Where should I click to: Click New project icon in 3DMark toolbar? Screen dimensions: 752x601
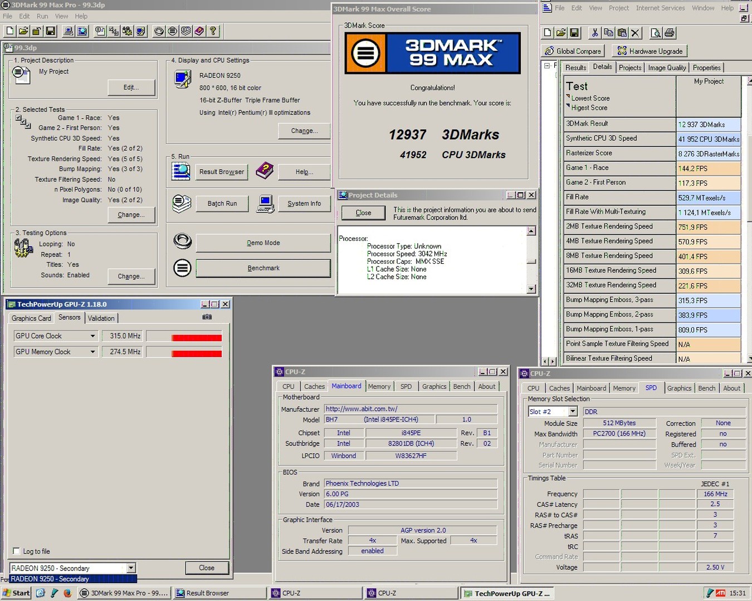coord(9,31)
